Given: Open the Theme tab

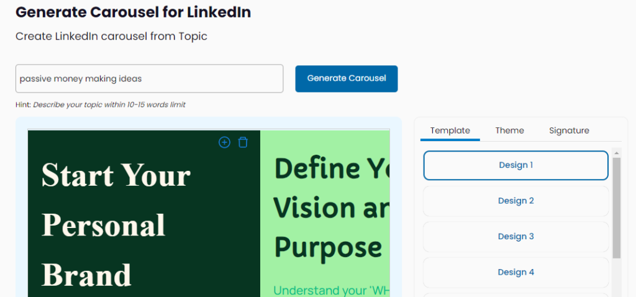Looking at the screenshot, I should coord(509,130).
